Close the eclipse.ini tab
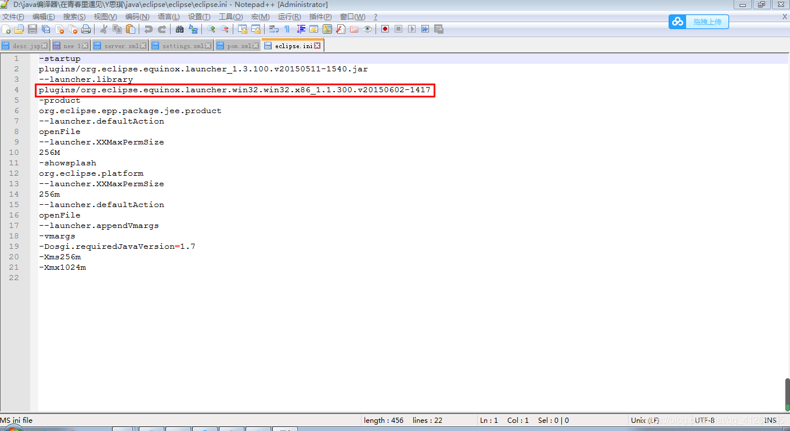The height and width of the screenshot is (431, 790). point(318,46)
